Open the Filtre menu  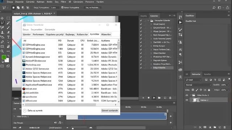tap(63, 2)
